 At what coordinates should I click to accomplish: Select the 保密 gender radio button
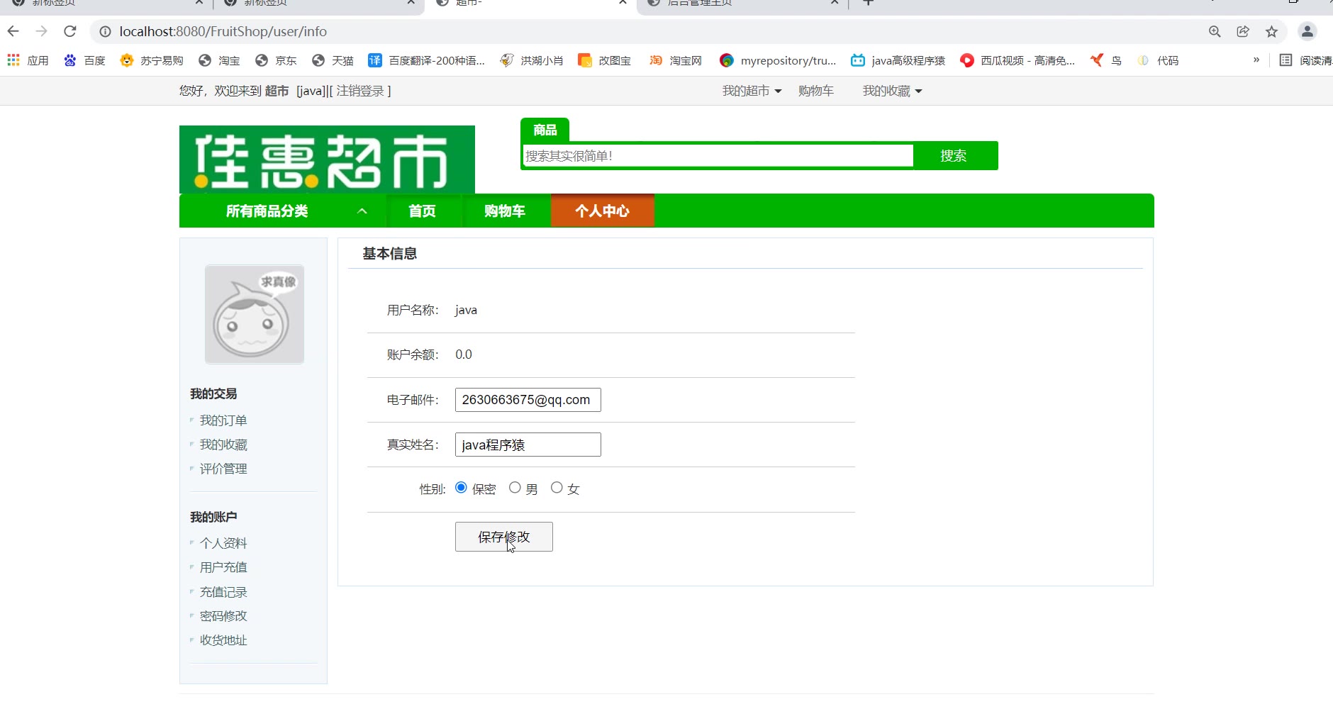pyautogui.click(x=461, y=487)
